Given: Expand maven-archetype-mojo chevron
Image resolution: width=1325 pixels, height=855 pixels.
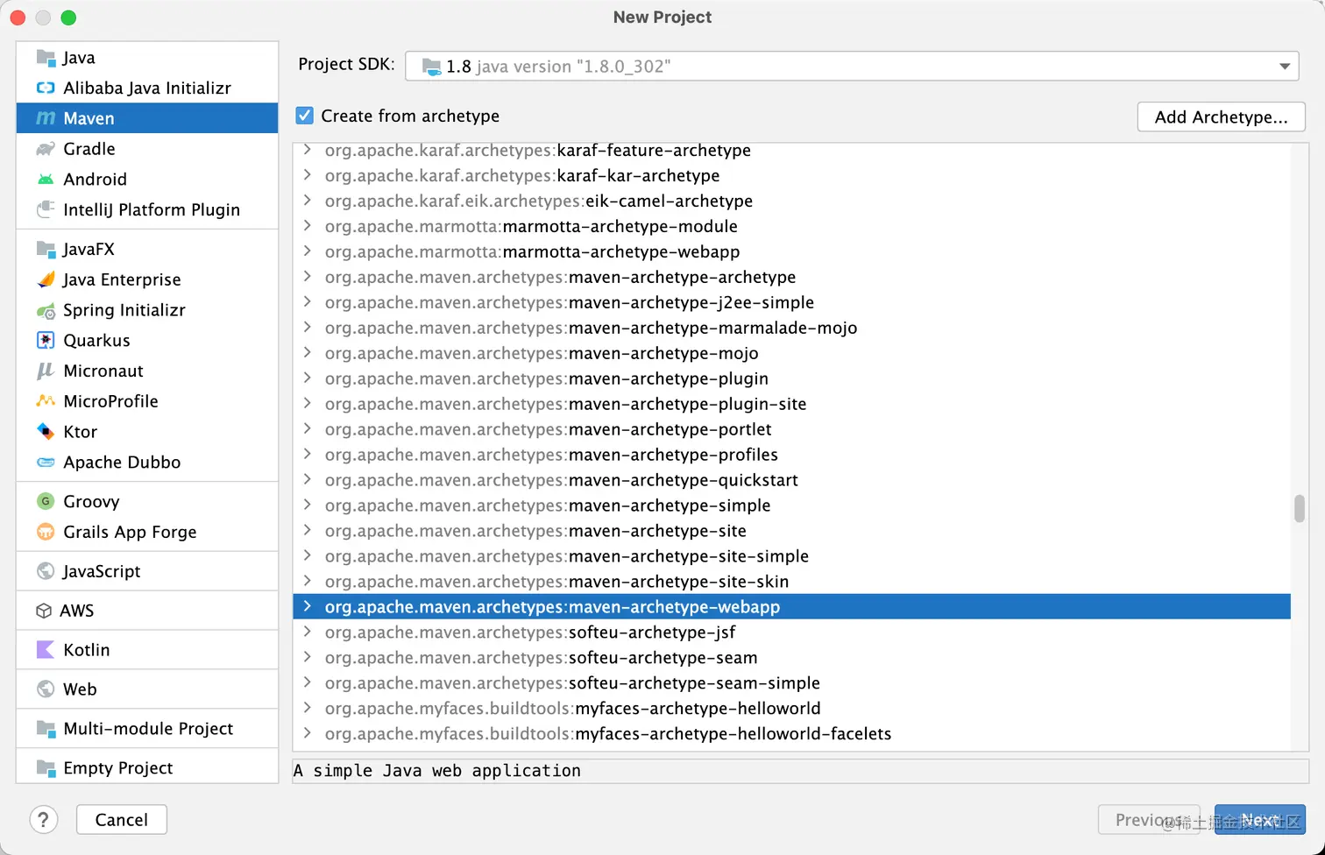Looking at the screenshot, I should pos(307,353).
